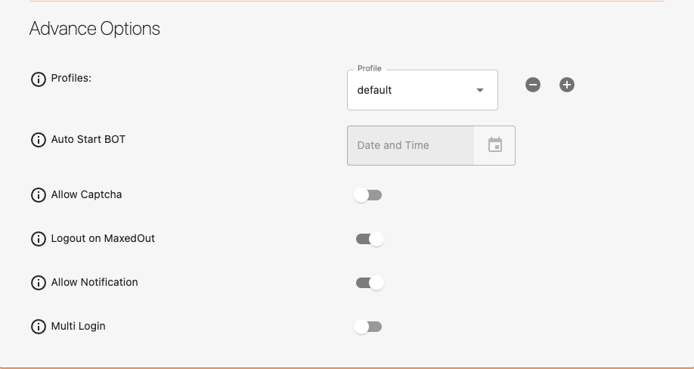Open the calendar date picker icon
The width and height of the screenshot is (694, 369).
click(x=495, y=145)
